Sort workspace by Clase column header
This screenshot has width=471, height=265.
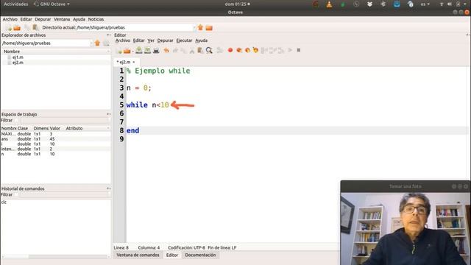tap(23, 128)
